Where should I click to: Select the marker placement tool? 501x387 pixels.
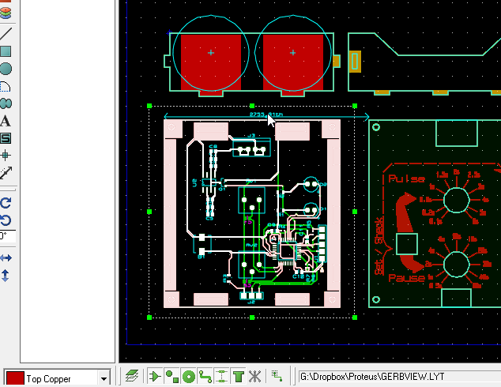coord(5,155)
